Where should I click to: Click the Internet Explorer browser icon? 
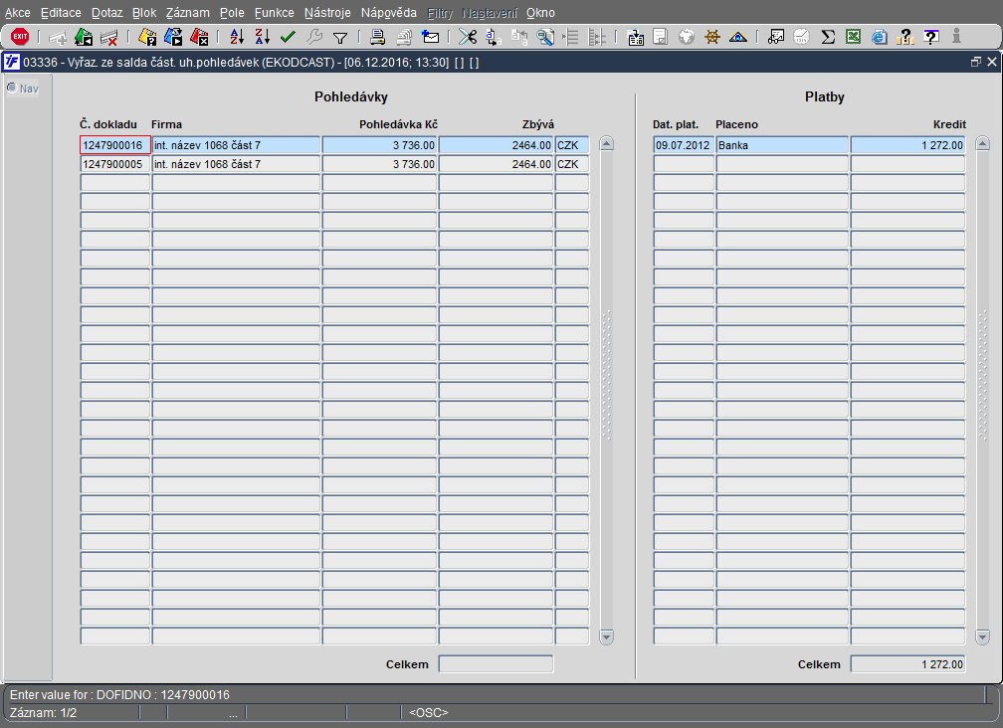[880, 37]
